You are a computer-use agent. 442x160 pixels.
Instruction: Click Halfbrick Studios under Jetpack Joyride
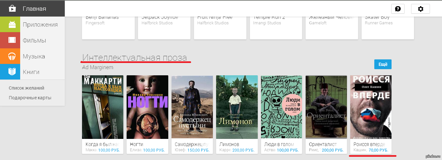157,23
